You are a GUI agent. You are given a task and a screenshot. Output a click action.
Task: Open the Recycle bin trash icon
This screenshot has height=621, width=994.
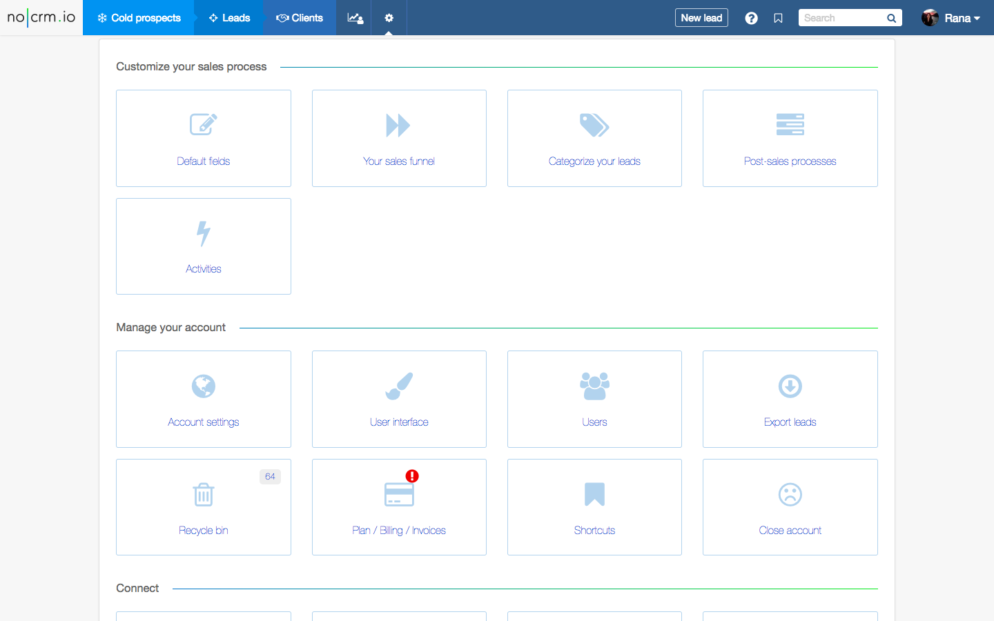tap(204, 495)
